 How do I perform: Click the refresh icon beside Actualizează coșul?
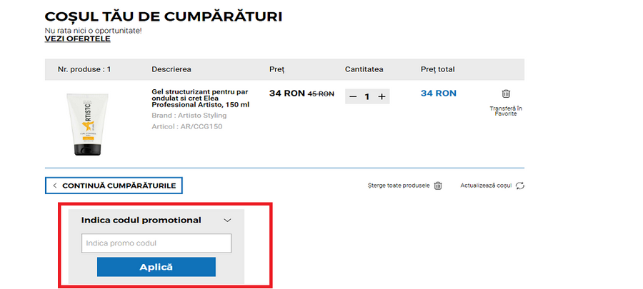(x=520, y=186)
